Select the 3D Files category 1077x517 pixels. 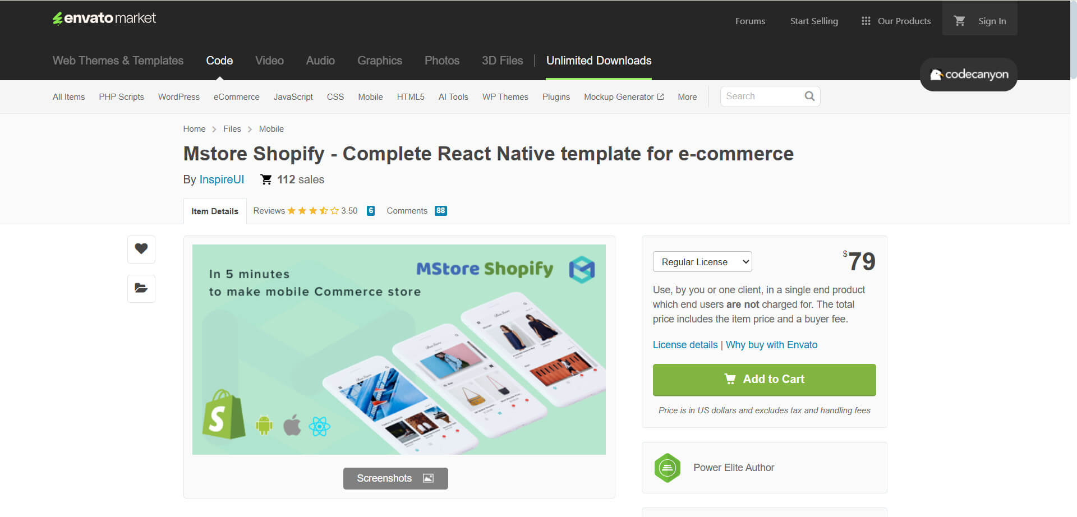pyautogui.click(x=502, y=61)
